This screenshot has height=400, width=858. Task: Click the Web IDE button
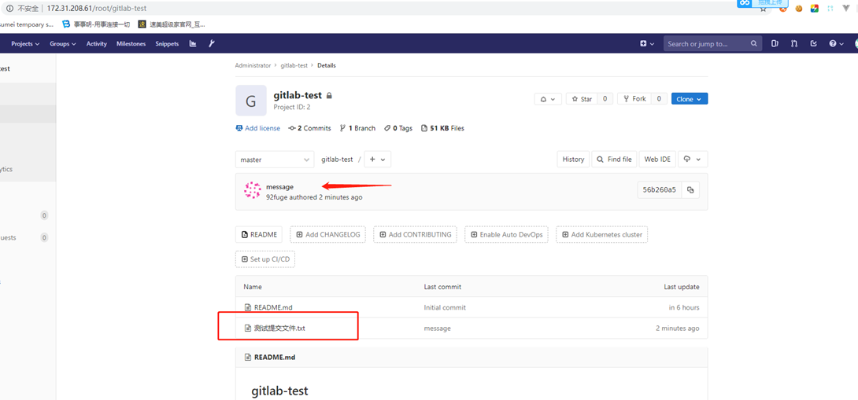[657, 160]
